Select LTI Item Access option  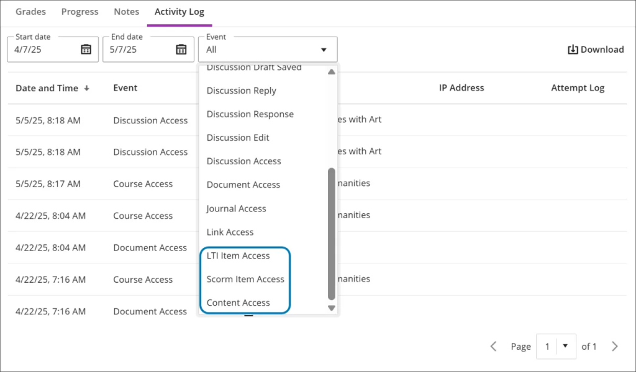point(238,255)
